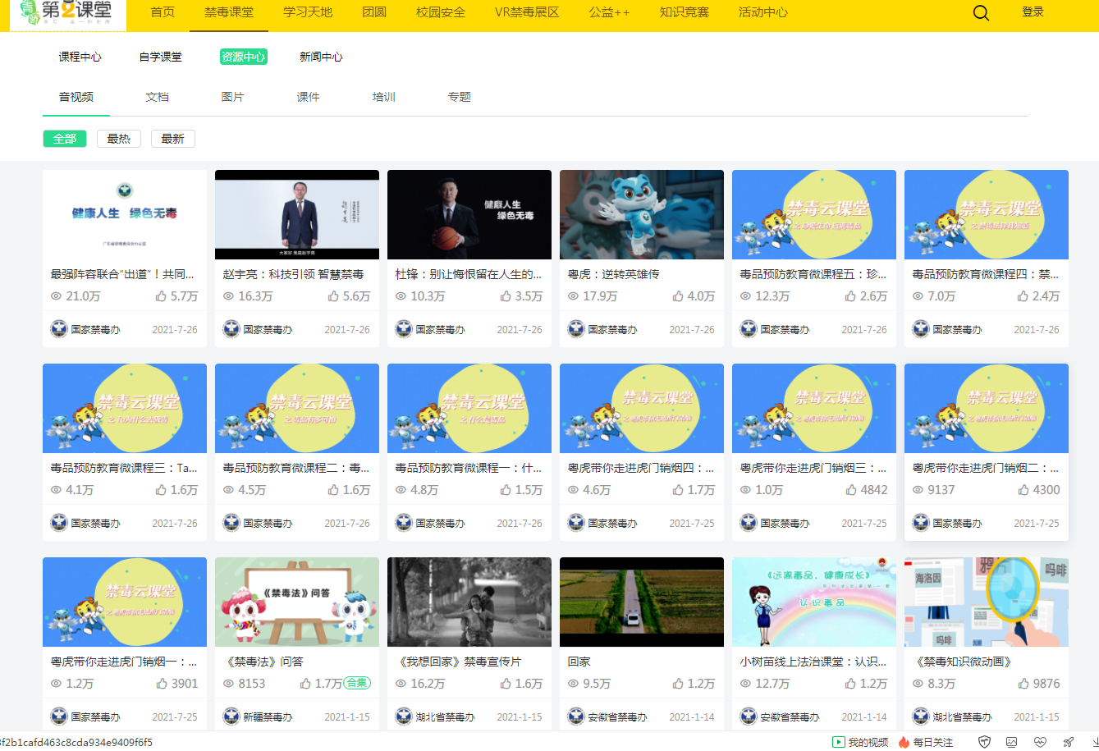Switch to the 课件 tab
The height and width of the screenshot is (751, 1099).
click(308, 97)
